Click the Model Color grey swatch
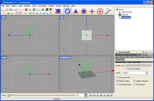154x101 pixels. [139, 65]
